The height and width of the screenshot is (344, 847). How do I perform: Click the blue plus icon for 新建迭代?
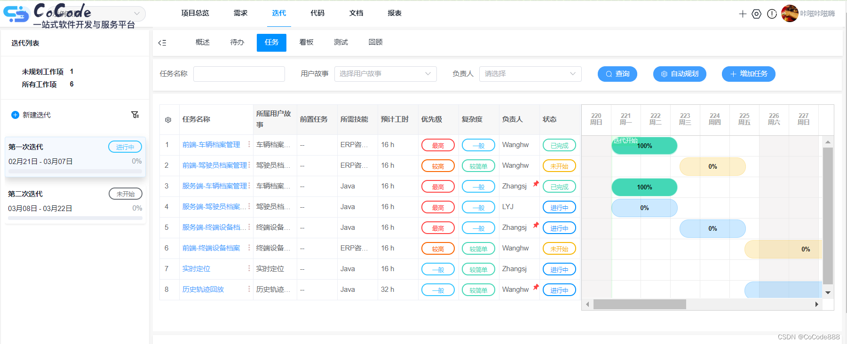coord(15,115)
